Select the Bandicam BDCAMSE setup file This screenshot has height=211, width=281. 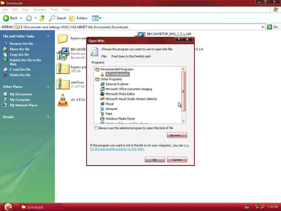click(x=63, y=54)
